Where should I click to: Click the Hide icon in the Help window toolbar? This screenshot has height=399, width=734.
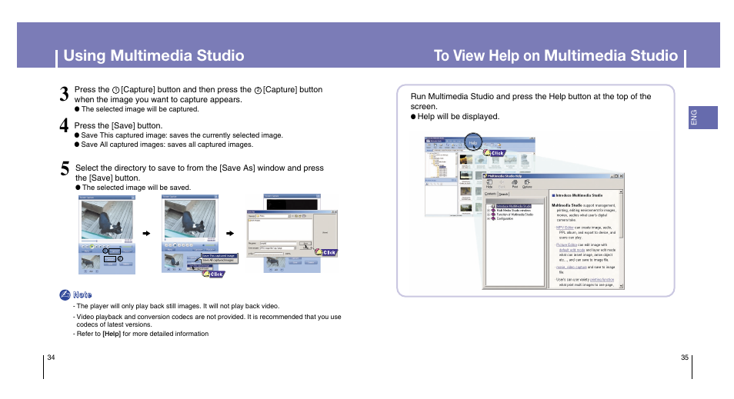click(489, 184)
